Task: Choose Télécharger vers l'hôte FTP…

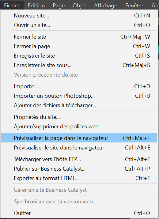Action: pyautogui.click(x=79, y=159)
